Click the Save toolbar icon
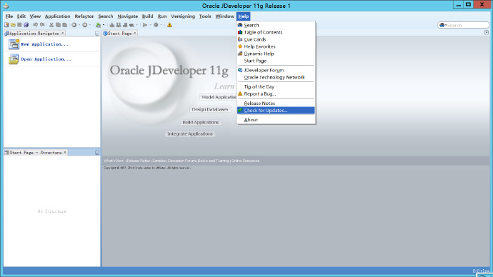 pos(19,25)
